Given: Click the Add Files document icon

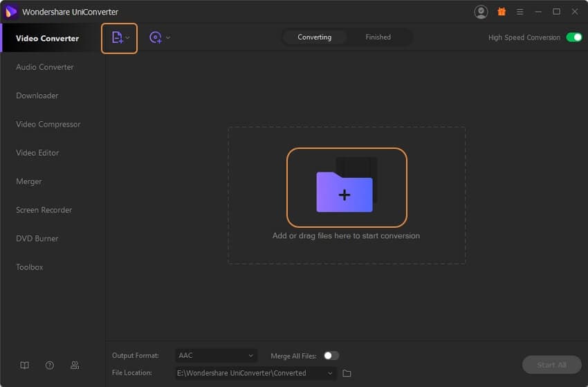Looking at the screenshot, I should coord(117,37).
